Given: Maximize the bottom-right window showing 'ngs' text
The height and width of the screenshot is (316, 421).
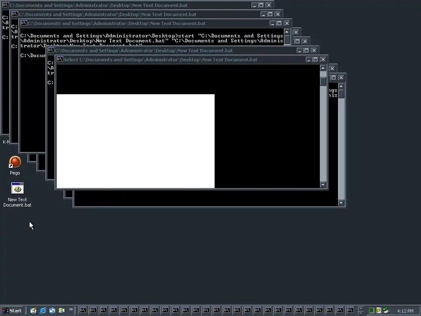Looking at the screenshot, I should tap(334, 78).
